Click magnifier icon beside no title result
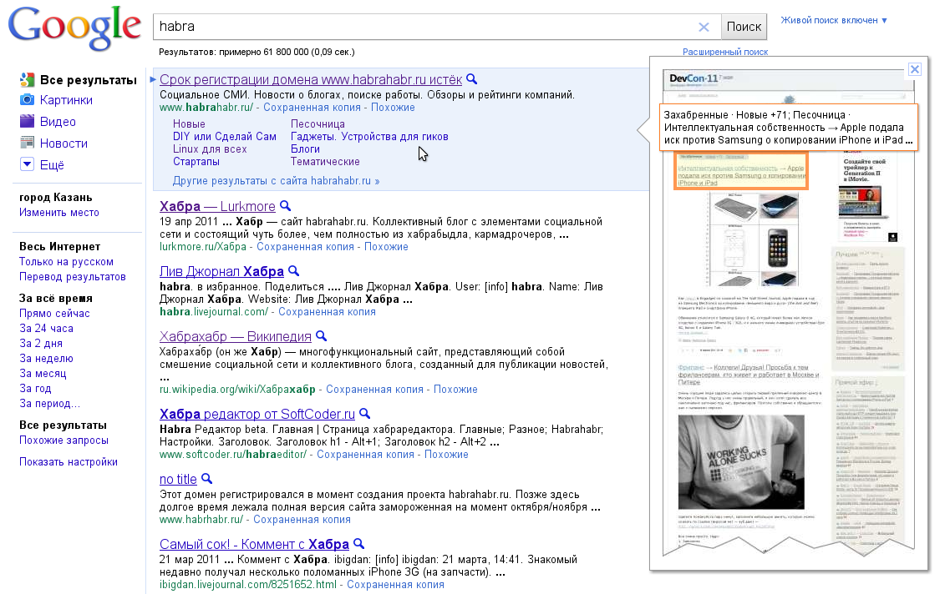This screenshot has height=594, width=945. pos(206,478)
